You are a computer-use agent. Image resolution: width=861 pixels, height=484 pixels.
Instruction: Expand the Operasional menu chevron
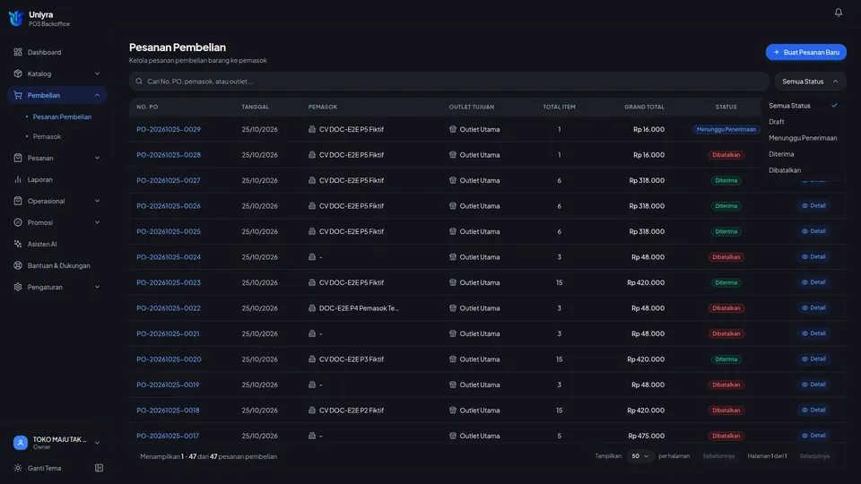(x=97, y=201)
